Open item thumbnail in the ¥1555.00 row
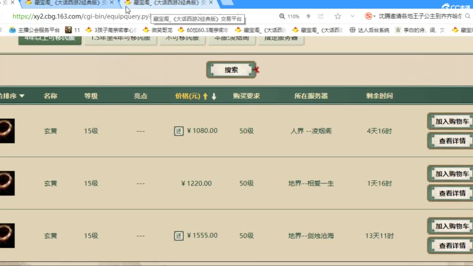 click(x=7, y=236)
